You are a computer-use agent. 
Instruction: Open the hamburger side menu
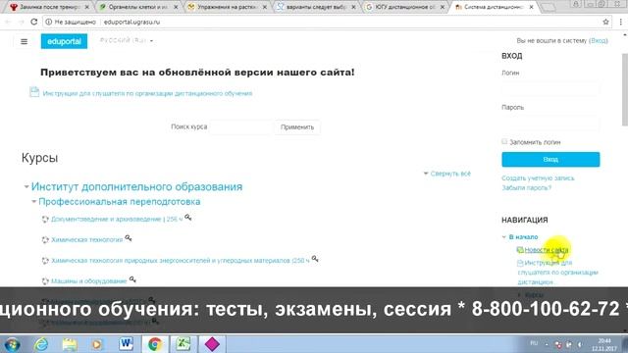pos(24,41)
